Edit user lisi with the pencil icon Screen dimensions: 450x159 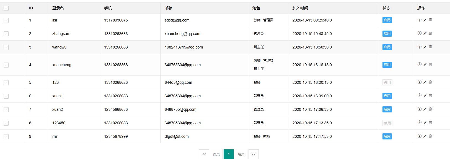point(425,20)
